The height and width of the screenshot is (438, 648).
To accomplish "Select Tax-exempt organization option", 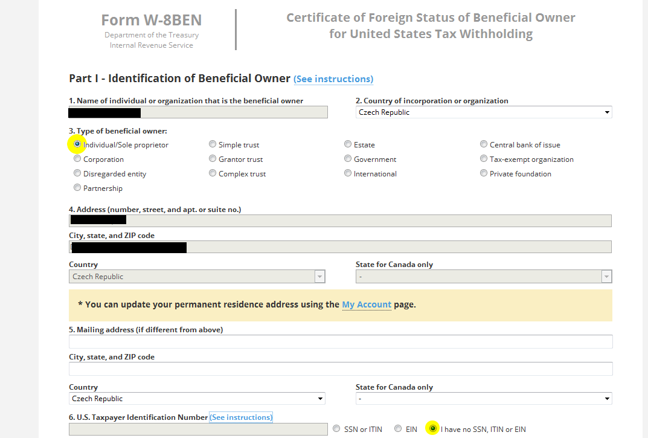I will coord(484,159).
